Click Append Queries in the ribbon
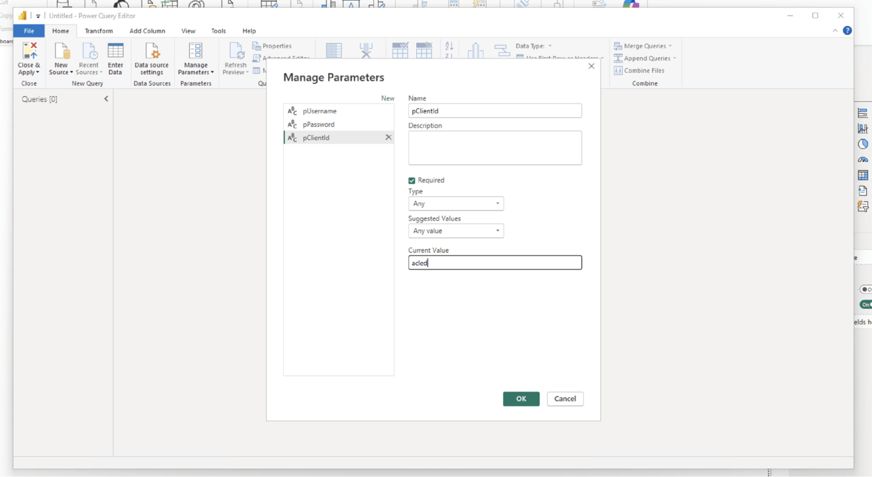The image size is (872, 477). pyautogui.click(x=645, y=58)
